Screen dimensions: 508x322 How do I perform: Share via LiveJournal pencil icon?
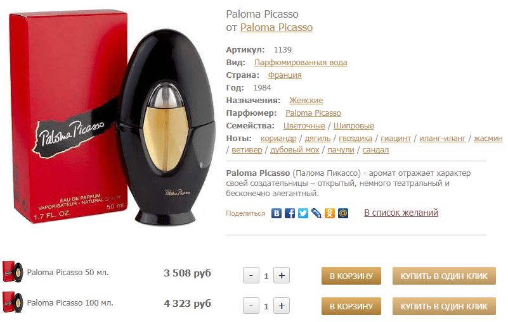pyautogui.click(x=316, y=213)
